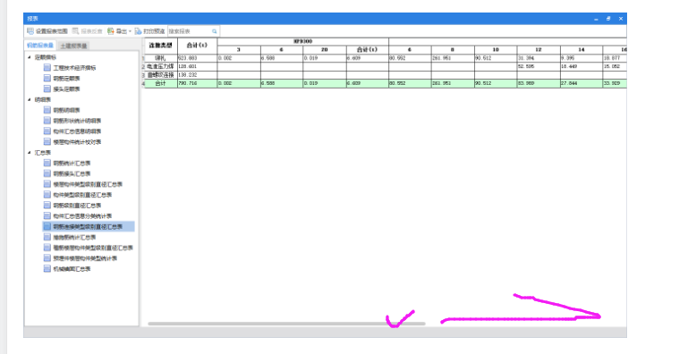The image size is (679, 354).
Task: Switch to the 土建报表量 tab
Action: (73, 46)
